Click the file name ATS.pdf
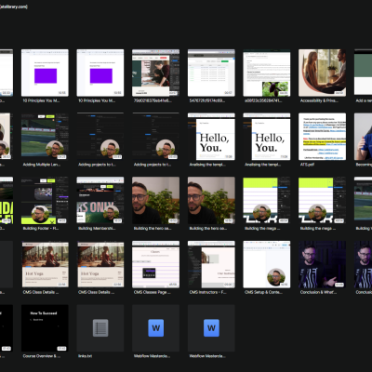The height and width of the screenshot is (372, 372). click(307, 165)
